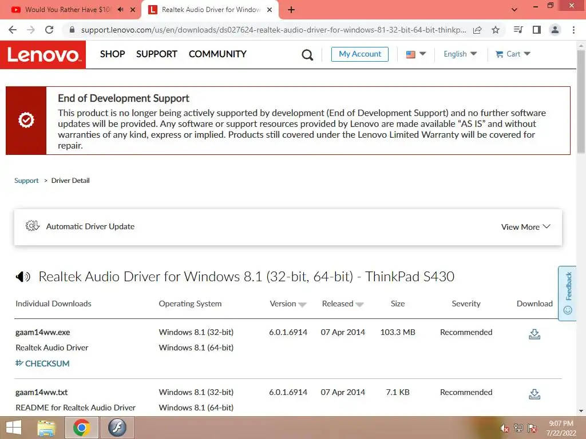Click the scrollbar down arrow

pos(581,412)
